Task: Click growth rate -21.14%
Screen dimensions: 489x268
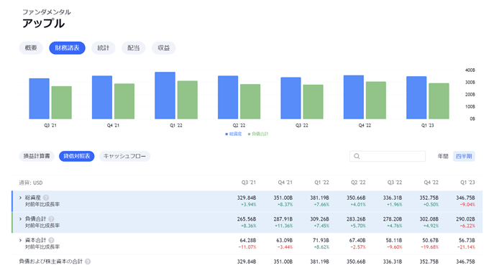Action: tap(466, 247)
